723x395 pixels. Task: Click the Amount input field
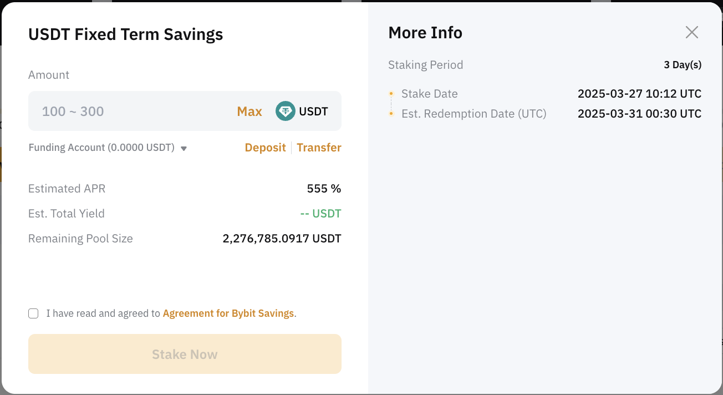[x=185, y=111]
